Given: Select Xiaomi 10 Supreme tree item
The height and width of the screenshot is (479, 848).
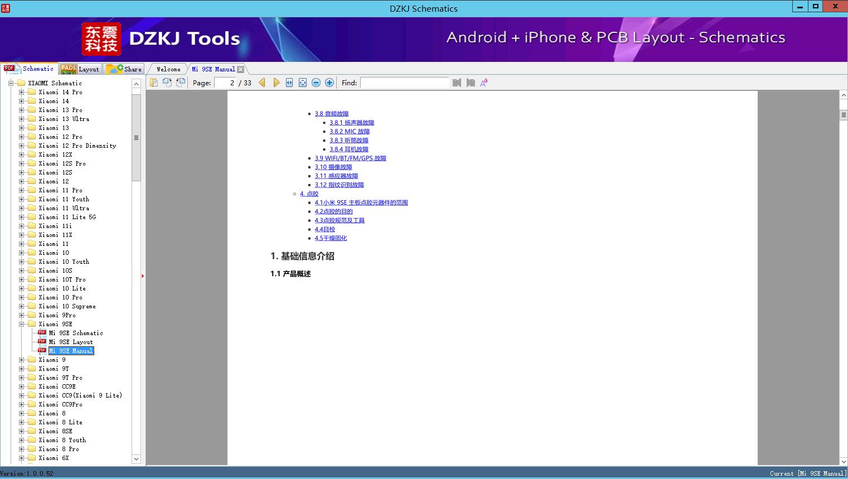Looking at the screenshot, I should [x=67, y=306].
